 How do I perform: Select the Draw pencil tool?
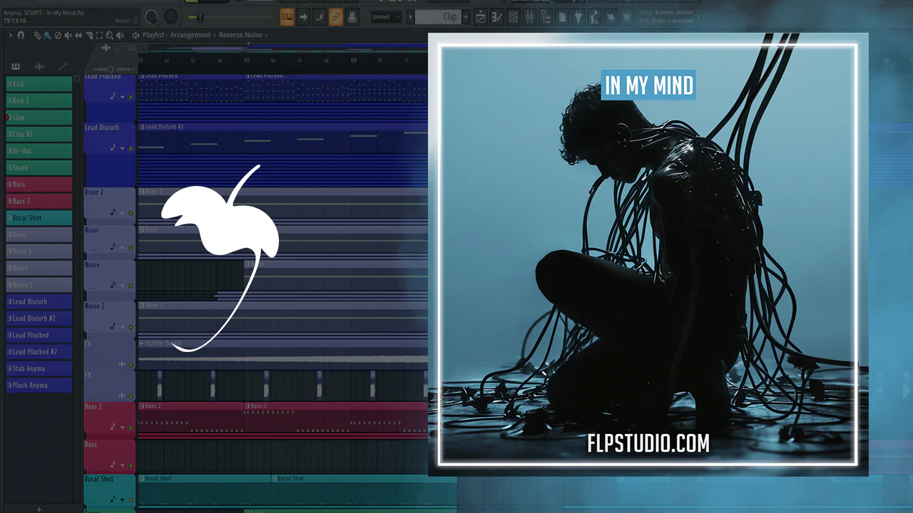[37, 35]
